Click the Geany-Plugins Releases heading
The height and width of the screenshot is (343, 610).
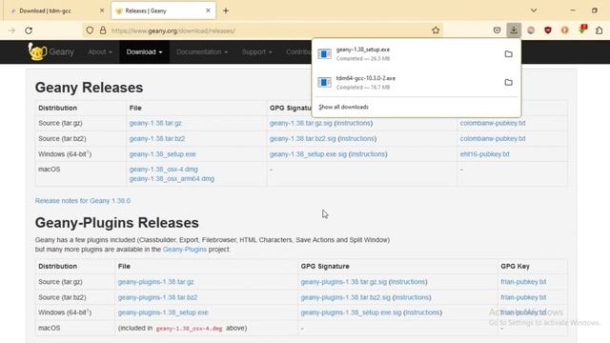tap(116, 223)
